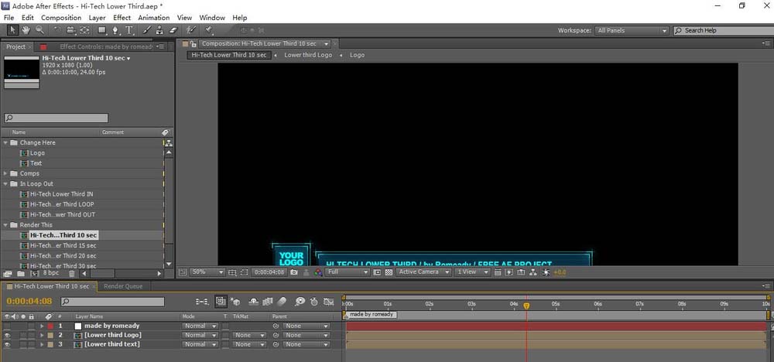Open the Window menu
Screen dimensions: 774x362
(x=212, y=17)
